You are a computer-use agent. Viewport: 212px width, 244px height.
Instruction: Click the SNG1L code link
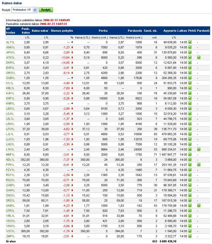10,195
